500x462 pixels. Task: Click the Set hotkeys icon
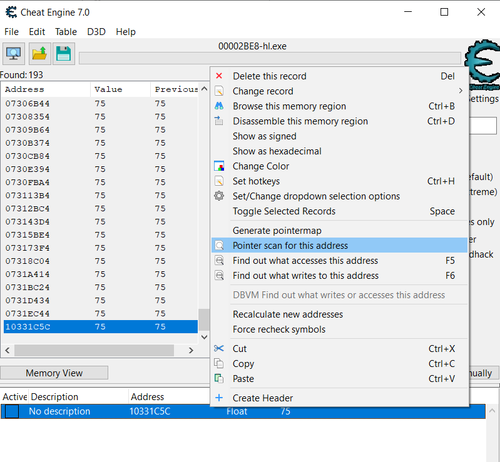(x=219, y=181)
